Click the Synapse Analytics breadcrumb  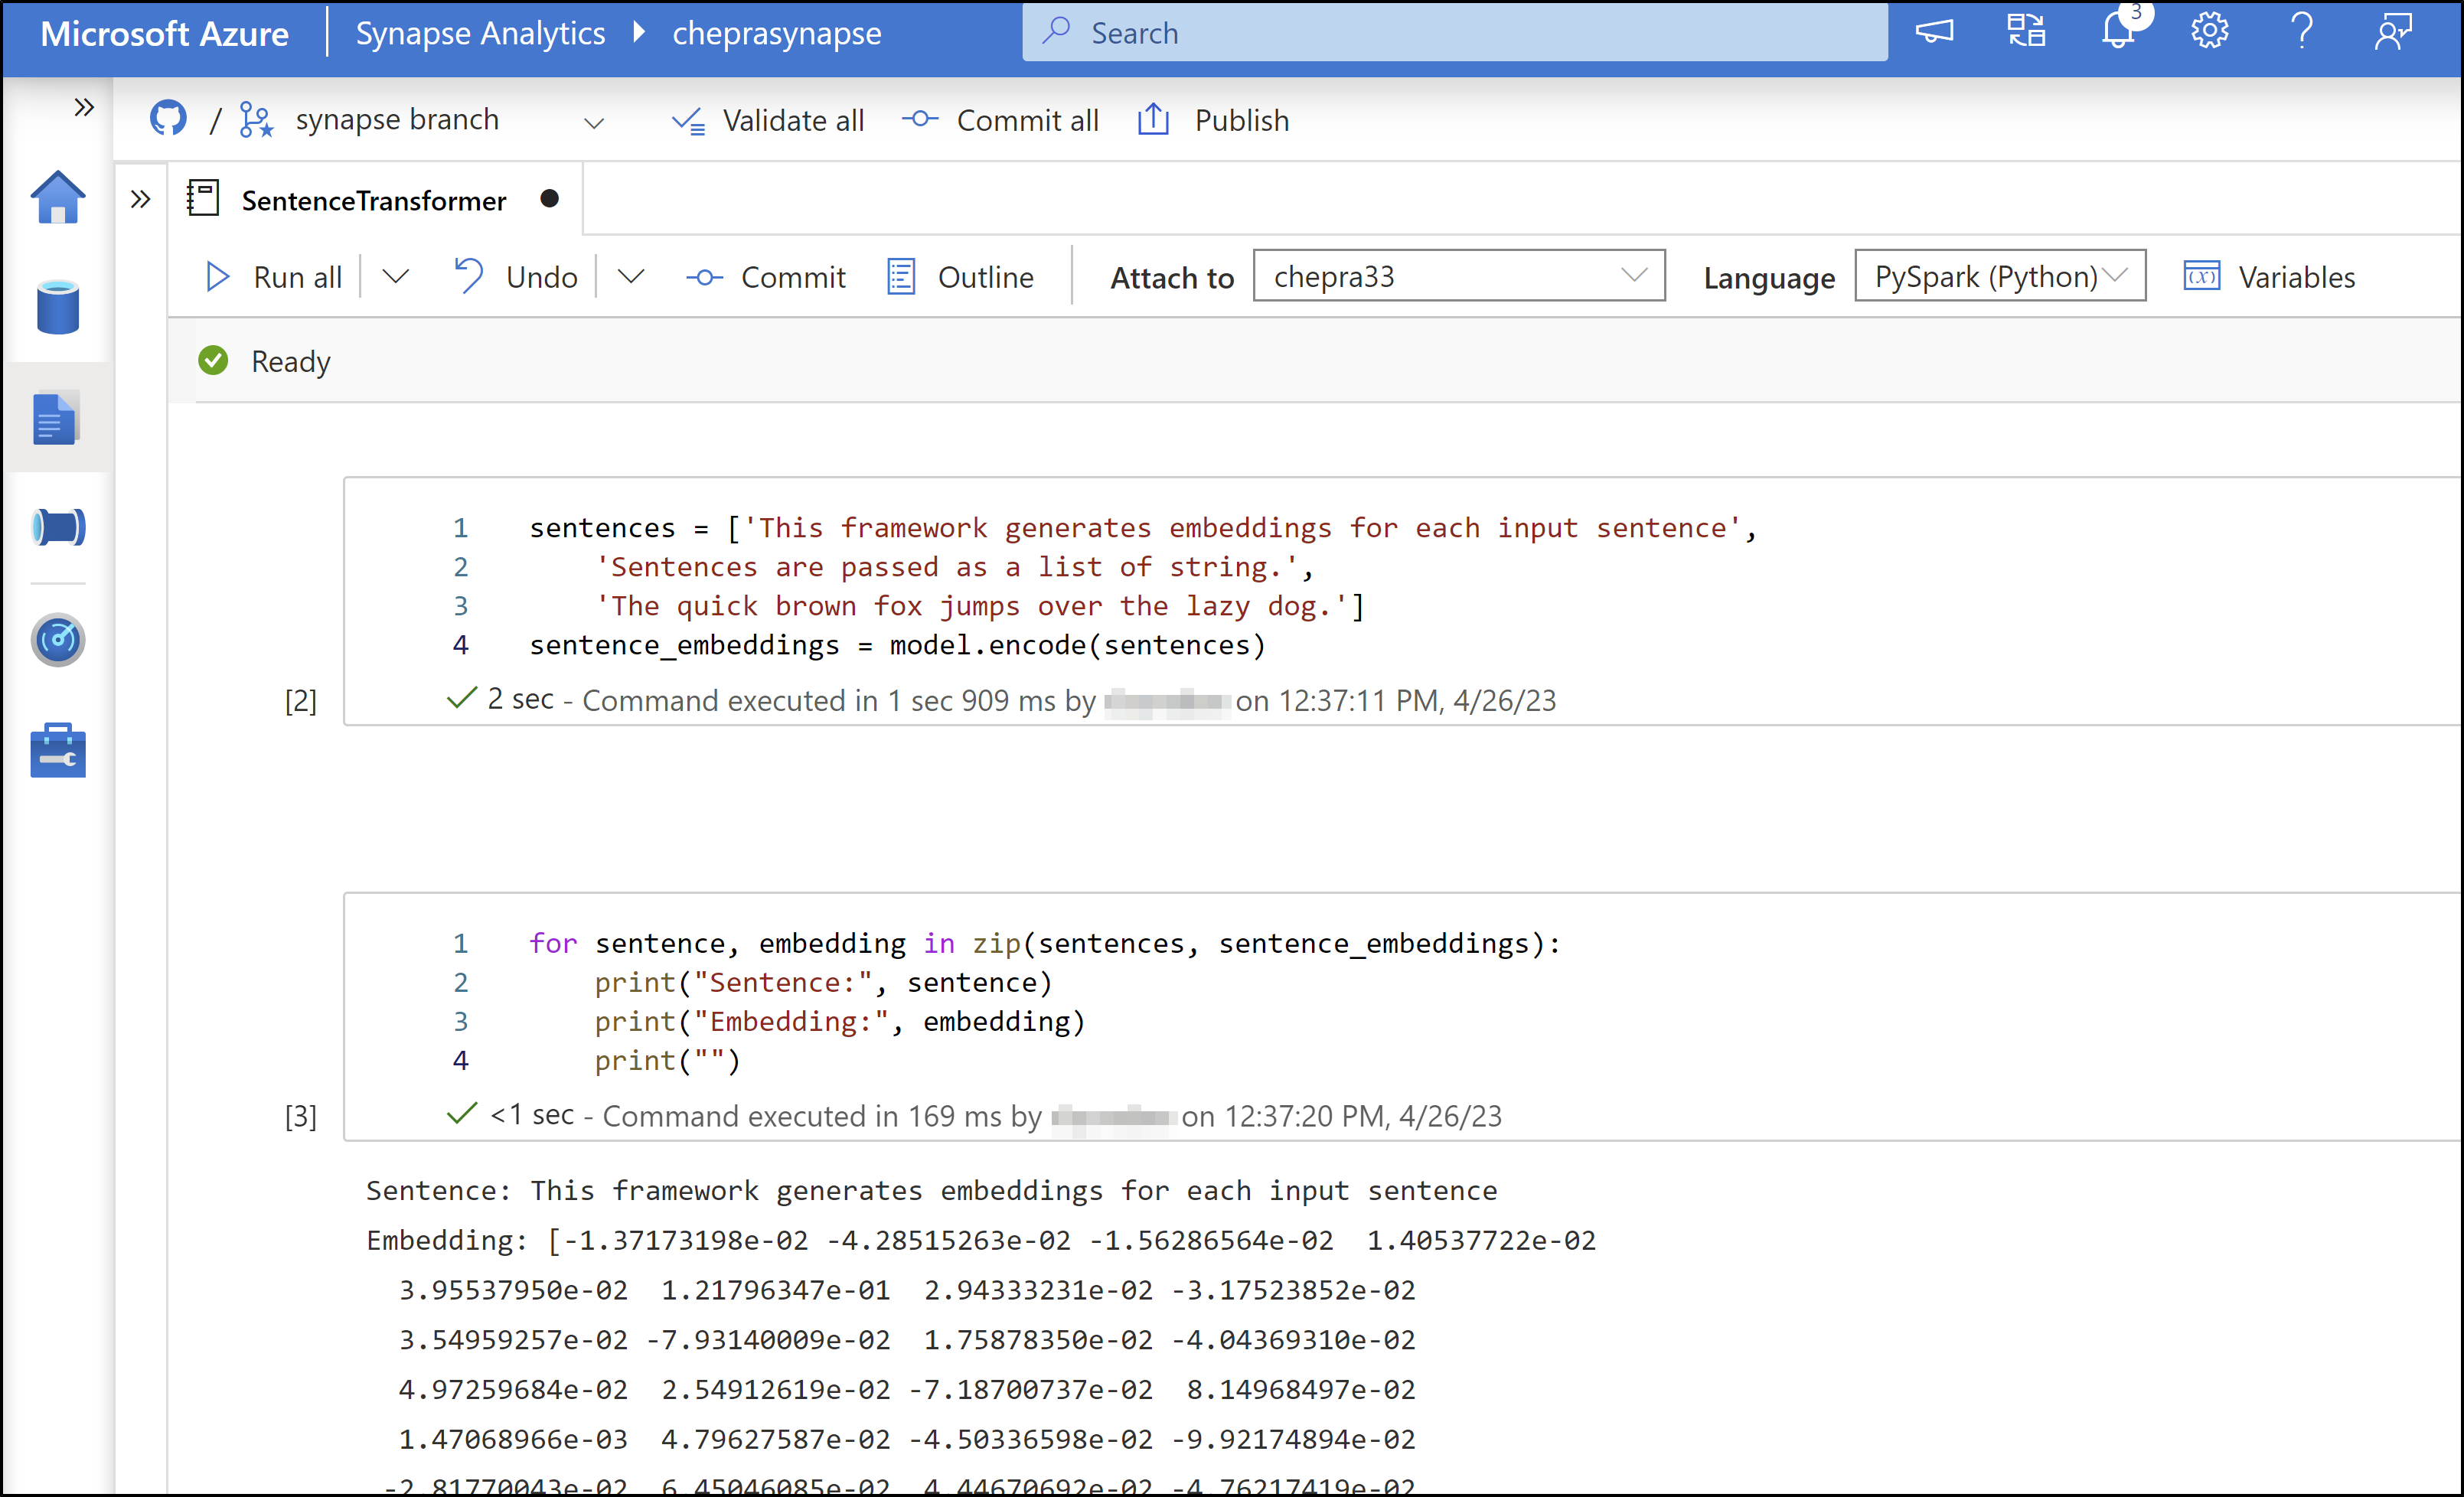tap(480, 34)
